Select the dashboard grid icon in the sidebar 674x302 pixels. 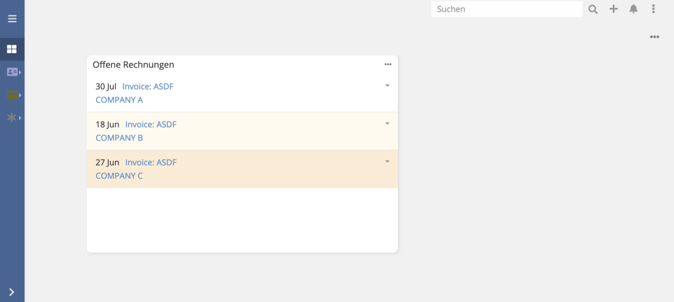[x=12, y=49]
